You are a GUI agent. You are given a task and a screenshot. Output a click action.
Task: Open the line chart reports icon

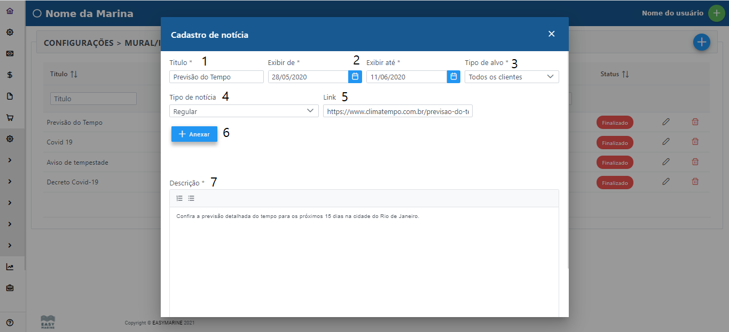10,267
